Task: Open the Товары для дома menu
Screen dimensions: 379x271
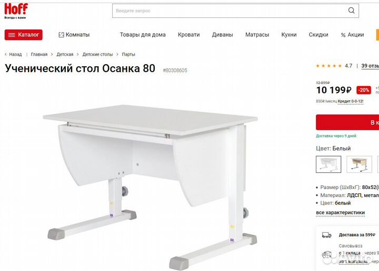Action: 143,35
